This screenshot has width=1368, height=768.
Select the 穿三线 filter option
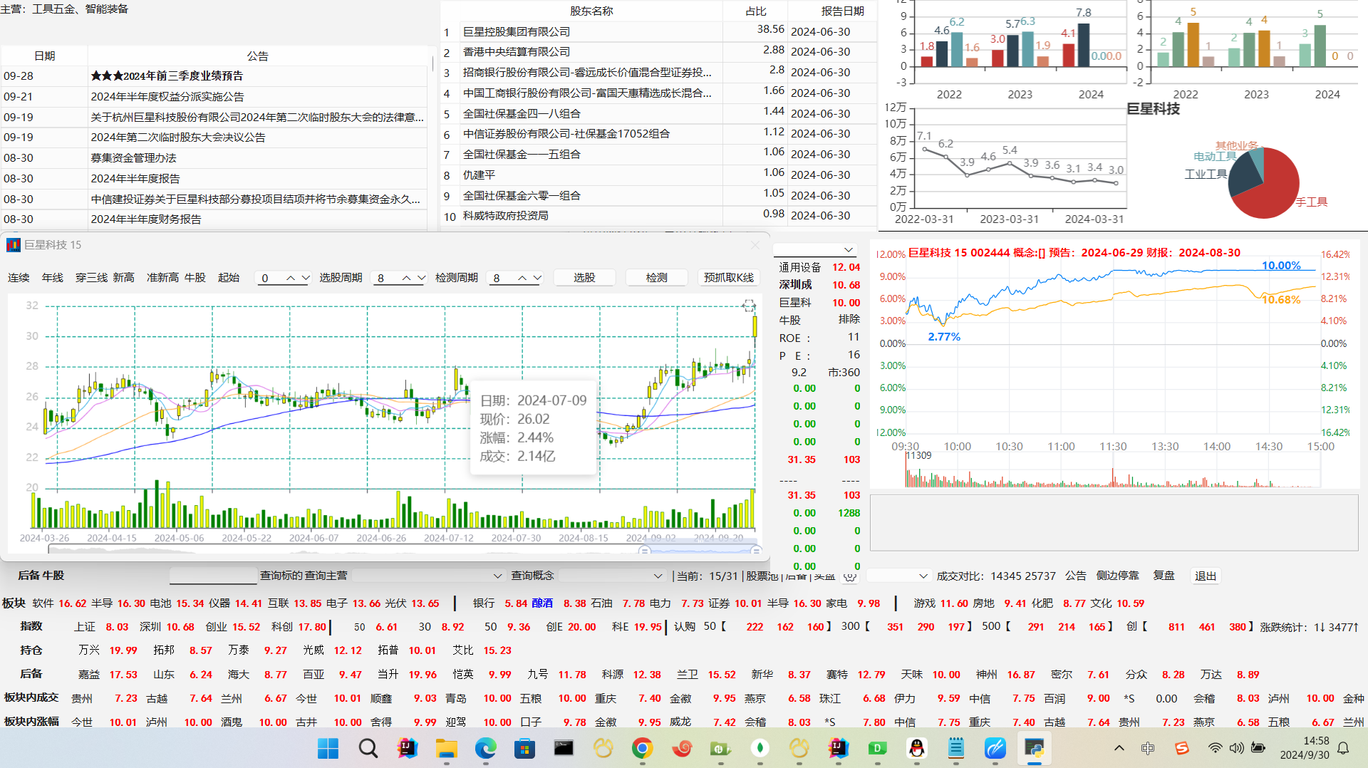coord(91,278)
